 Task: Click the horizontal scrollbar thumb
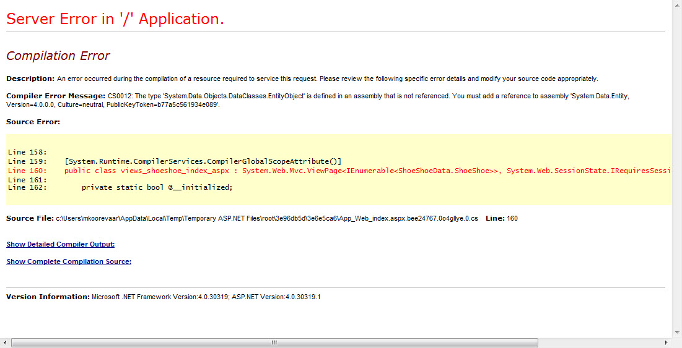(x=274, y=343)
